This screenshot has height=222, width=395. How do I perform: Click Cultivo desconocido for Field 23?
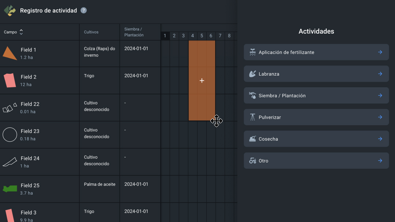coord(97,133)
